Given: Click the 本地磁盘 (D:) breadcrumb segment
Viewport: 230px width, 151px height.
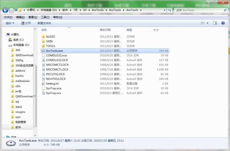Looking at the screenshot, I should click(49, 10).
